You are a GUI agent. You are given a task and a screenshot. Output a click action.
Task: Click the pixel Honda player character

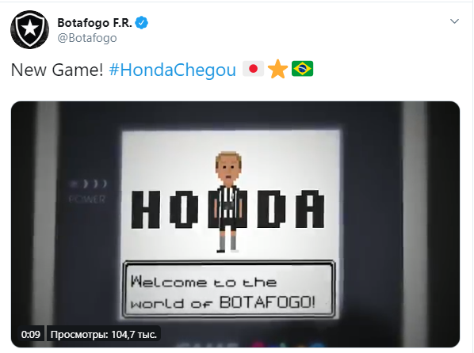[x=228, y=201]
